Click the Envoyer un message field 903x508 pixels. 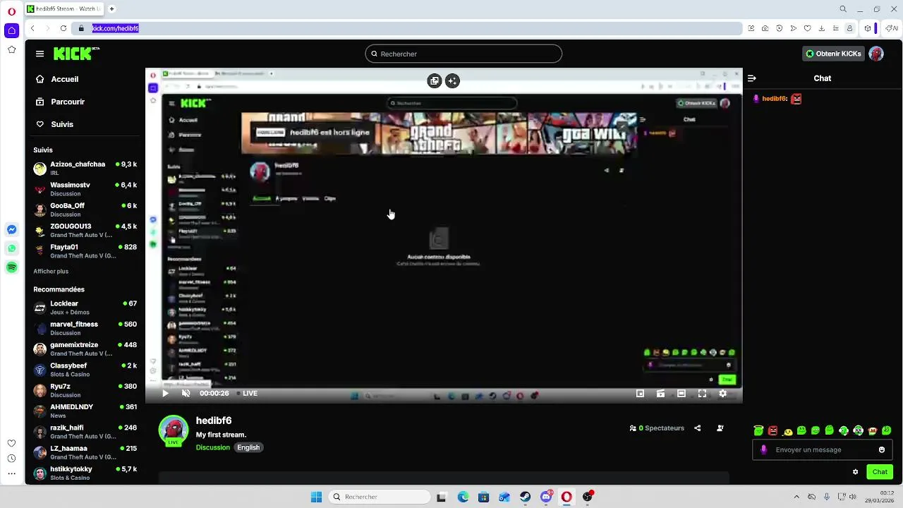click(823, 449)
